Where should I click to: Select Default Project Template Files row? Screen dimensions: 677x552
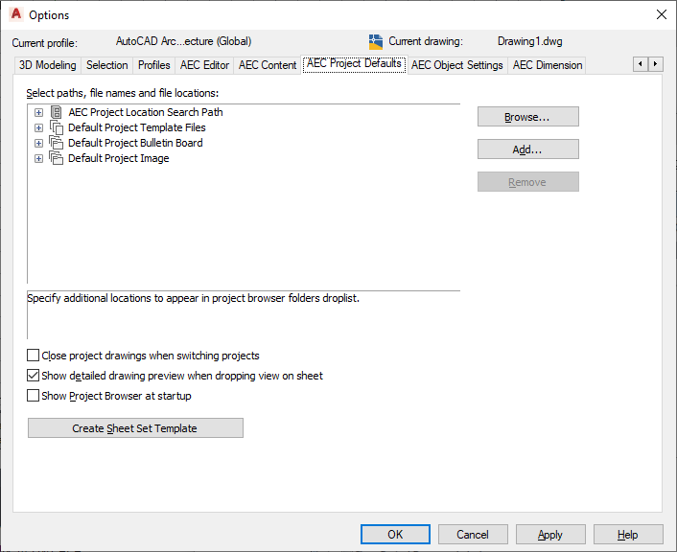tap(137, 127)
